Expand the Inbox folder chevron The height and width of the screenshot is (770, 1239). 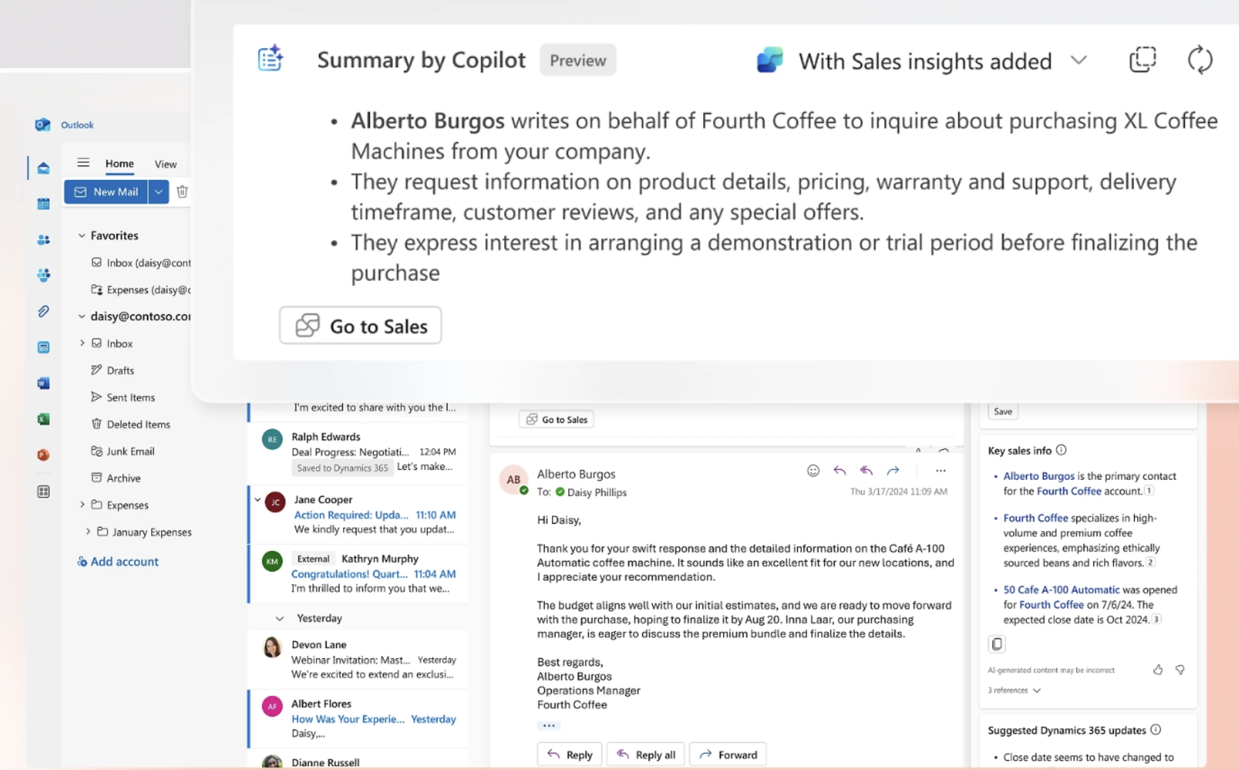[x=82, y=343]
